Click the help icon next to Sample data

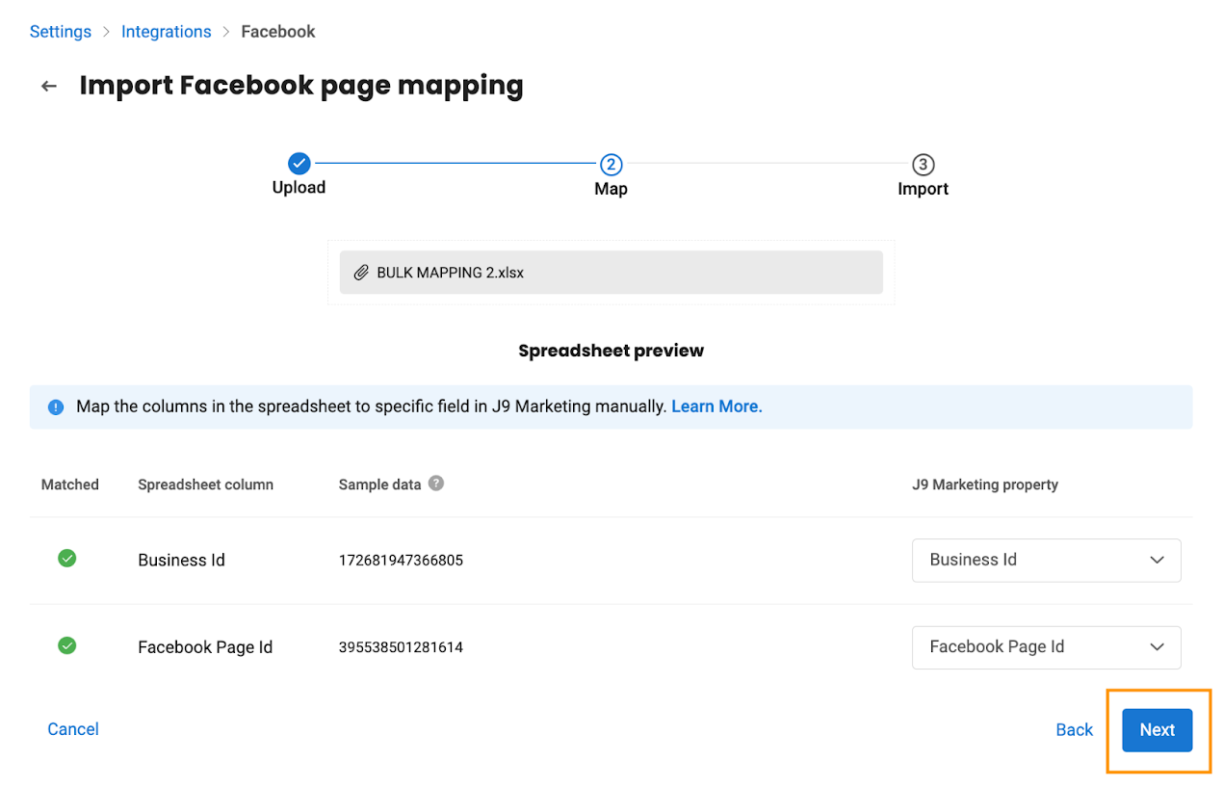coord(436,484)
